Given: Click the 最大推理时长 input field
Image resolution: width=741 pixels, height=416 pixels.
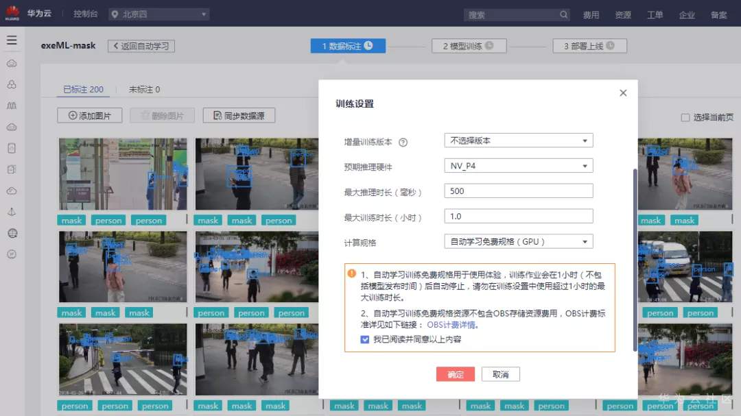Looking at the screenshot, I should pos(519,191).
